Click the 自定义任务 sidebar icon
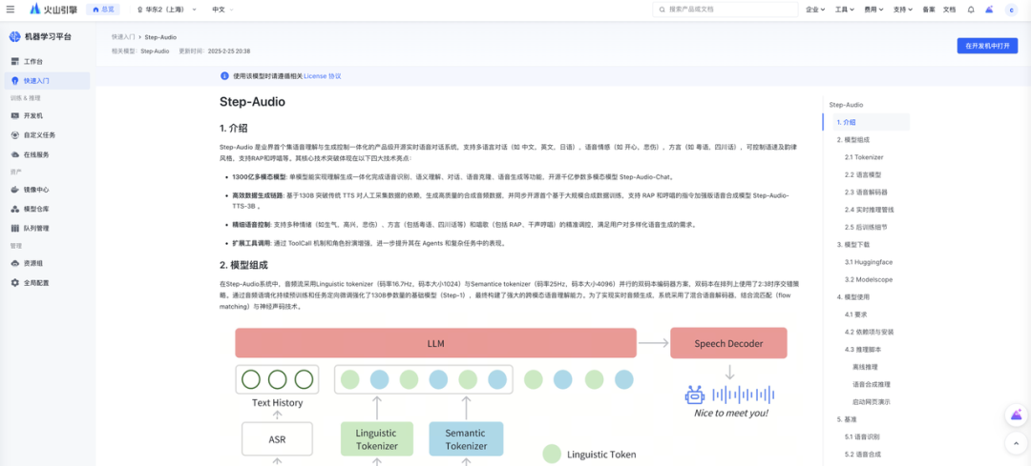The width and height of the screenshot is (1031, 466). click(15, 135)
